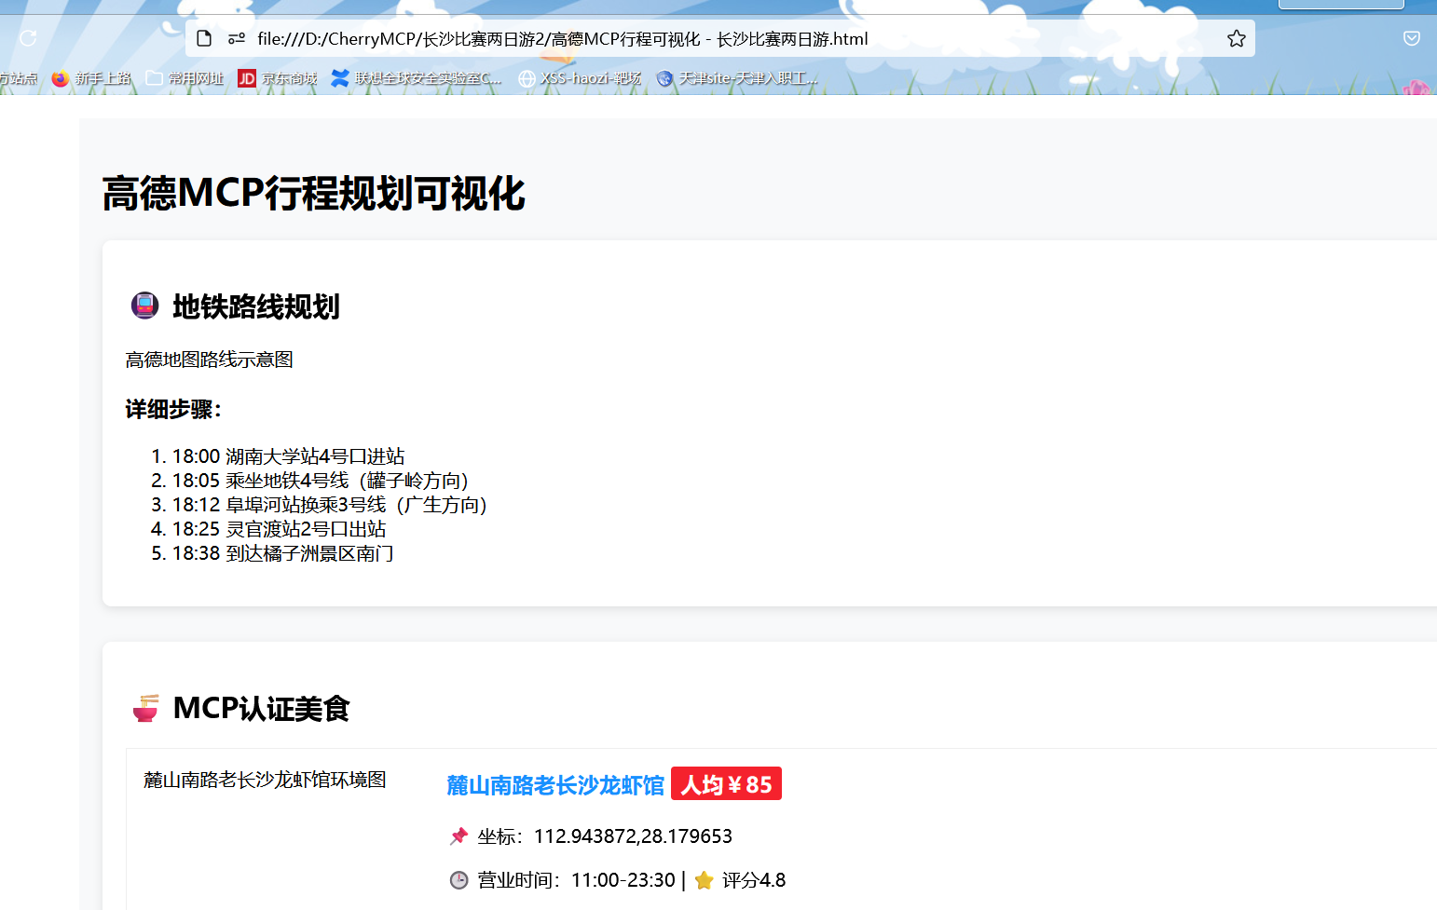Click the red 人均¥85 price badge
1437x910 pixels.
[726, 784]
